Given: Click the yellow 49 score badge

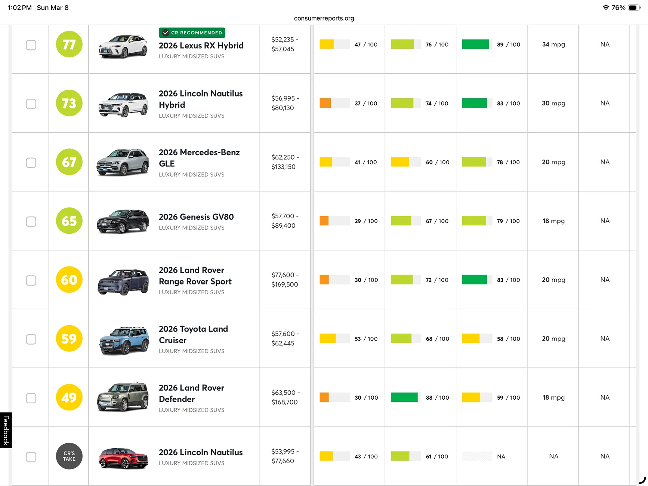Looking at the screenshot, I should (x=69, y=397).
